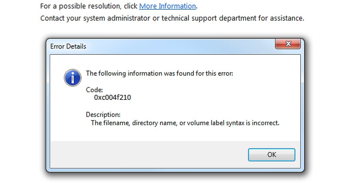350x183 pixels.
Task: Click the Error Details title bar
Action: pyautogui.click(x=117, y=46)
